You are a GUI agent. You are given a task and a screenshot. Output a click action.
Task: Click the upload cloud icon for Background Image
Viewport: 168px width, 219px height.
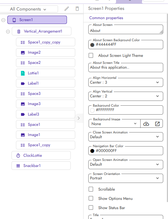pos(146,124)
